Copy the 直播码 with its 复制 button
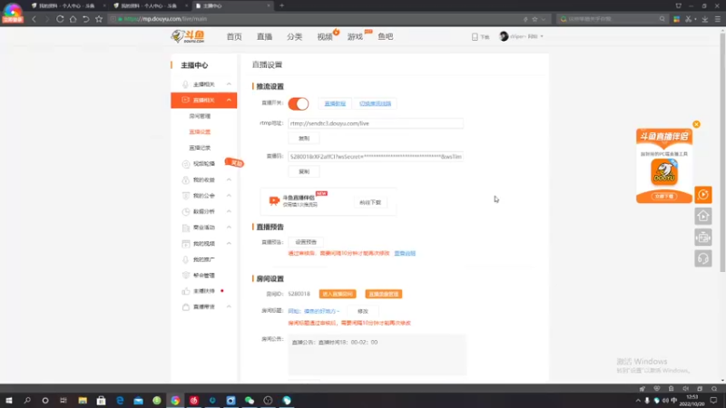This screenshot has width=726, height=408. click(304, 171)
